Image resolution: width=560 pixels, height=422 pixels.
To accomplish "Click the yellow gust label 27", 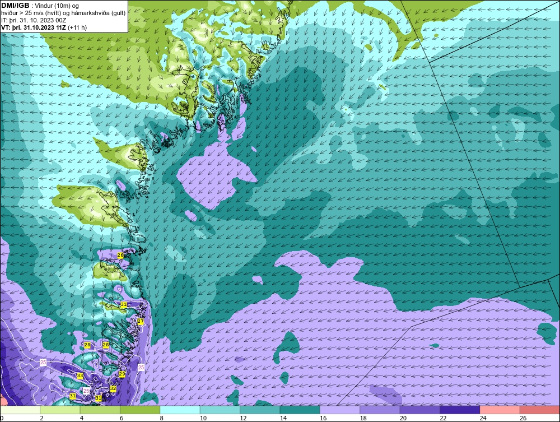I will [141, 322].
